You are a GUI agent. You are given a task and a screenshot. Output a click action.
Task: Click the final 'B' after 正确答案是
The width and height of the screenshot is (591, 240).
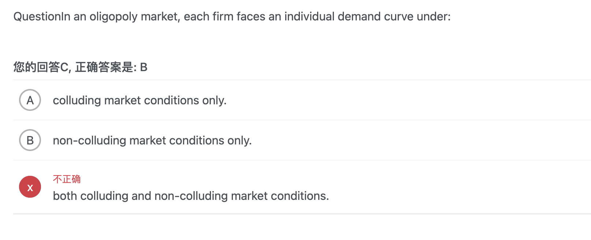(x=144, y=67)
